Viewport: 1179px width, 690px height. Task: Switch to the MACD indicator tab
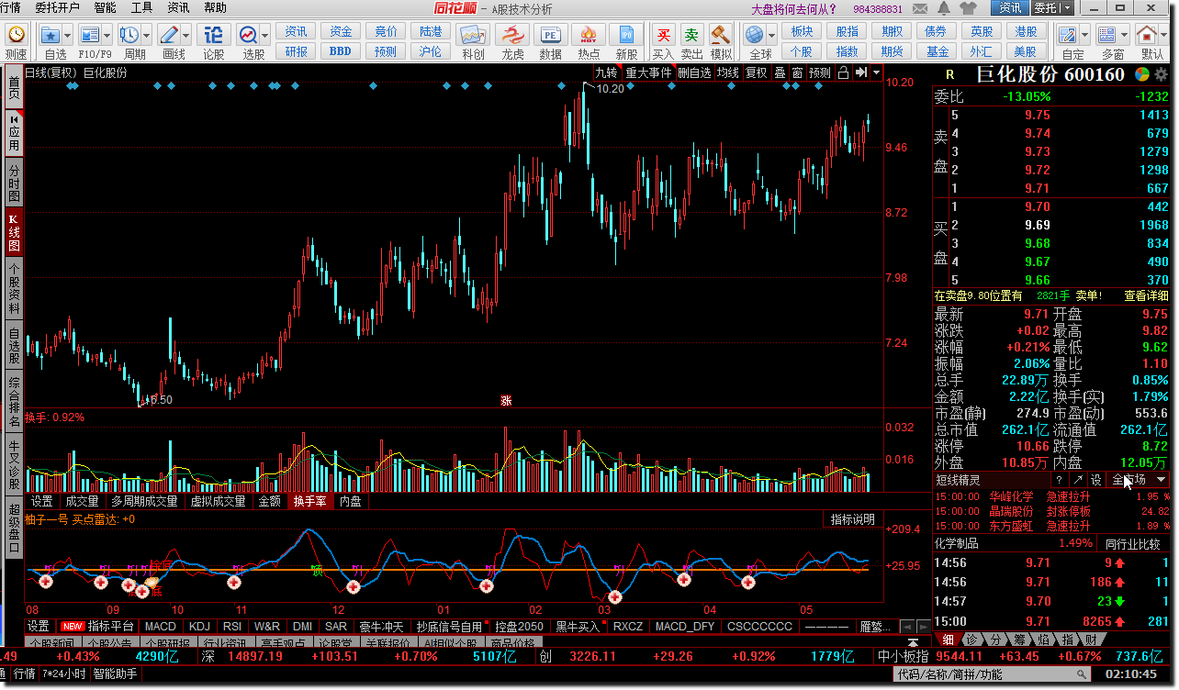160,626
